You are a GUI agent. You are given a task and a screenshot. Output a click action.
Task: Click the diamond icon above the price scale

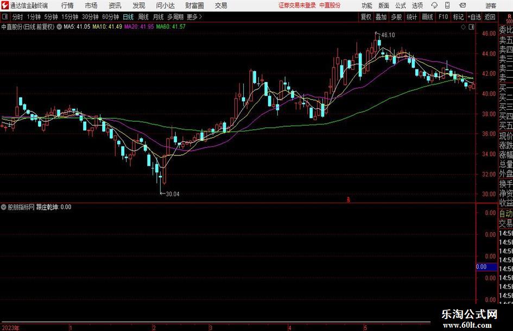pos(463,27)
